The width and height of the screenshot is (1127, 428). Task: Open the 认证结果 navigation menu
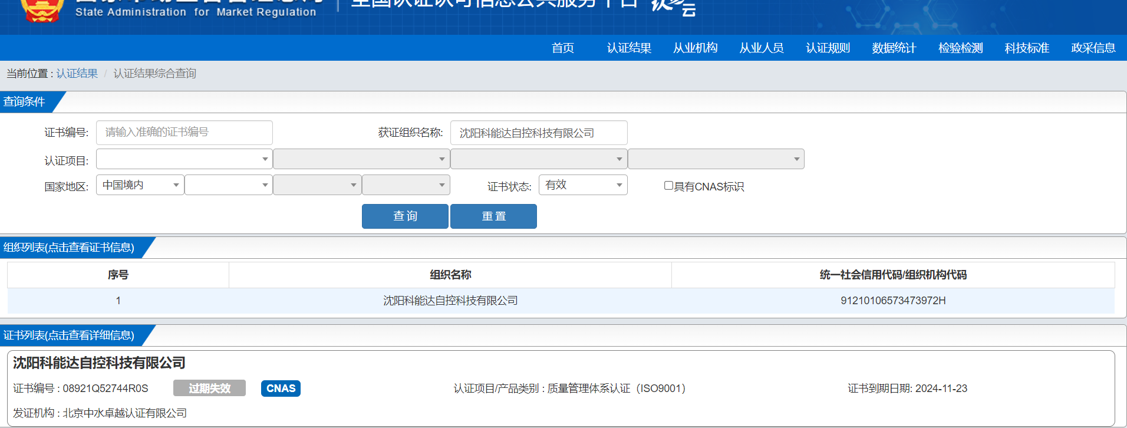(629, 48)
